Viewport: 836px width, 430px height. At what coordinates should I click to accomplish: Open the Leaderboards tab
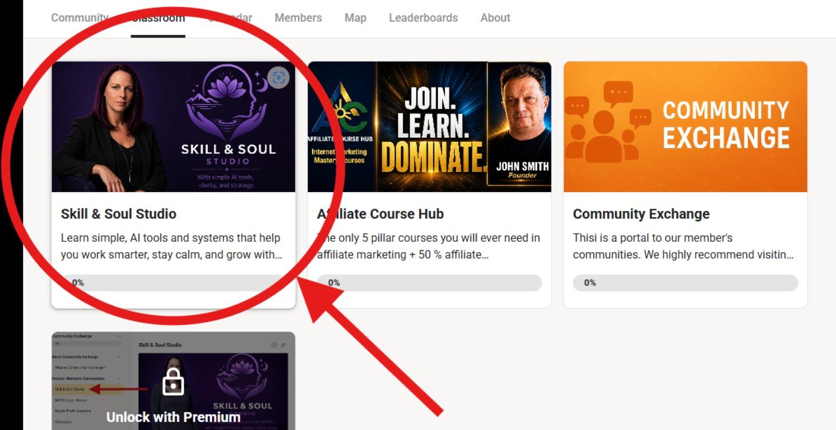pos(423,18)
